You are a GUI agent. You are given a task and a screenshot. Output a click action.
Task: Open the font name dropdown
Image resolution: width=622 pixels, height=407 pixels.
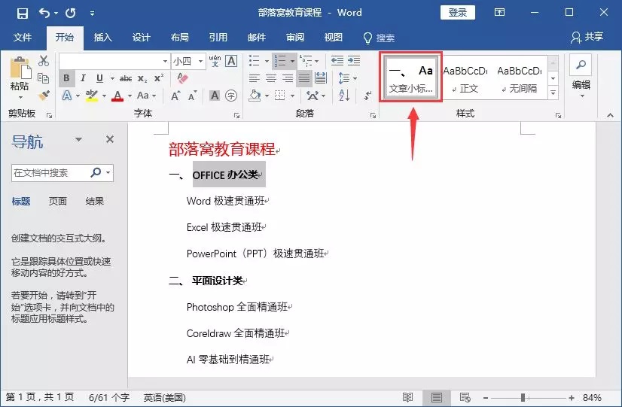[x=165, y=62]
